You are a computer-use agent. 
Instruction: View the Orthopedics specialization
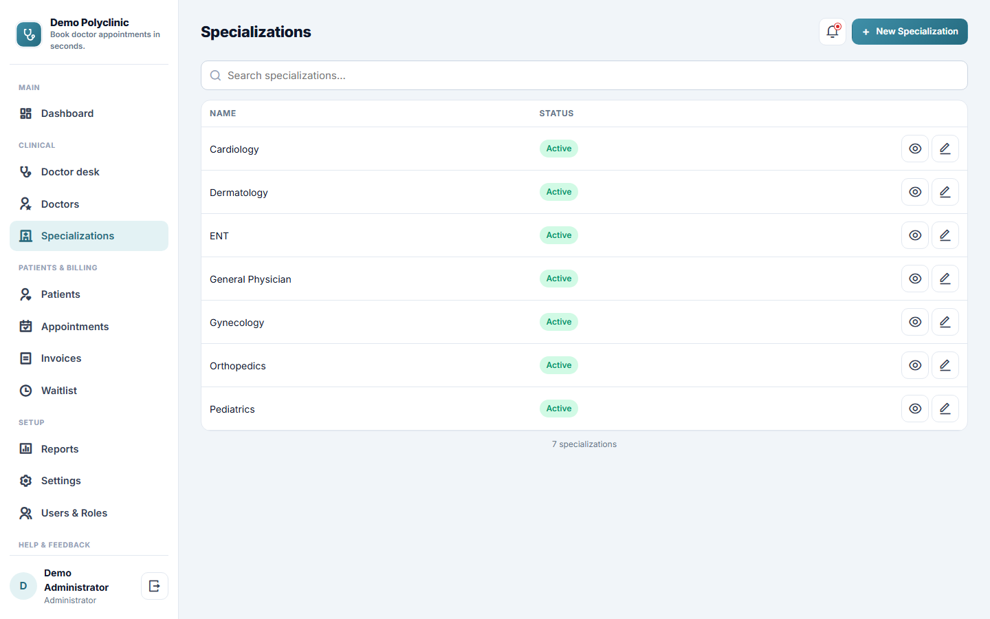915,365
